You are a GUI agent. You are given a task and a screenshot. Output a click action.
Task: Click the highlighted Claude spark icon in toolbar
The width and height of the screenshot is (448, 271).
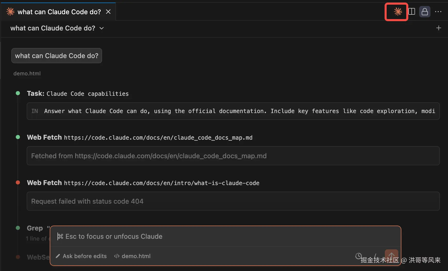(398, 12)
